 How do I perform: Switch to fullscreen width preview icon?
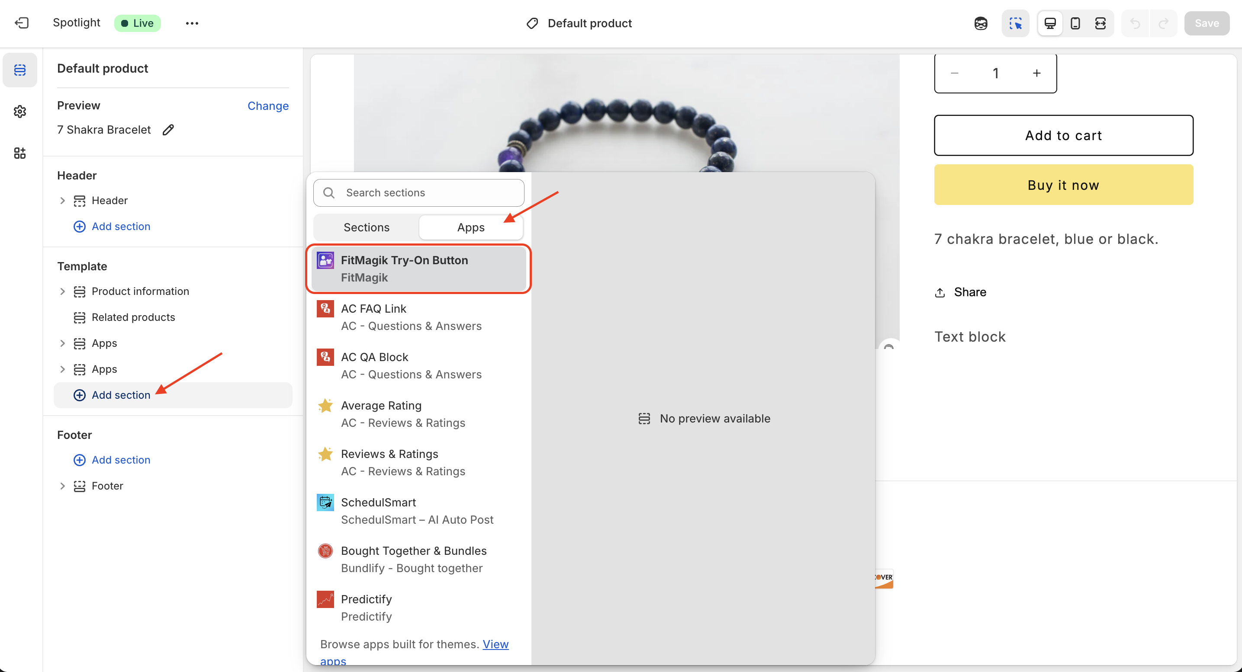pyautogui.click(x=1100, y=23)
